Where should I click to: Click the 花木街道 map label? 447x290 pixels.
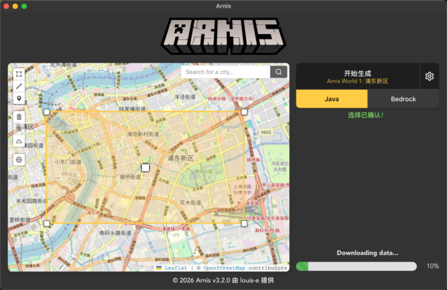click(x=190, y=203)
